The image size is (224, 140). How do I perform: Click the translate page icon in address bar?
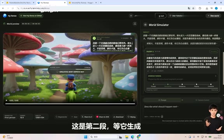point(189,8)
